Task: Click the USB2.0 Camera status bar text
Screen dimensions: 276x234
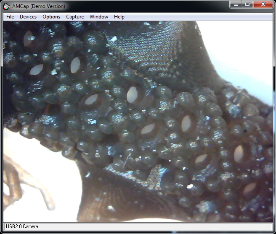Action: point(22,226)
